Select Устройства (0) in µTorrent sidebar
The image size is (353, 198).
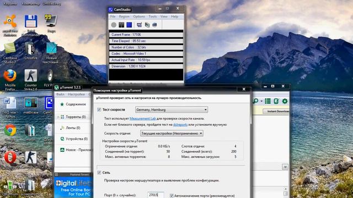(x=74, y=139)
